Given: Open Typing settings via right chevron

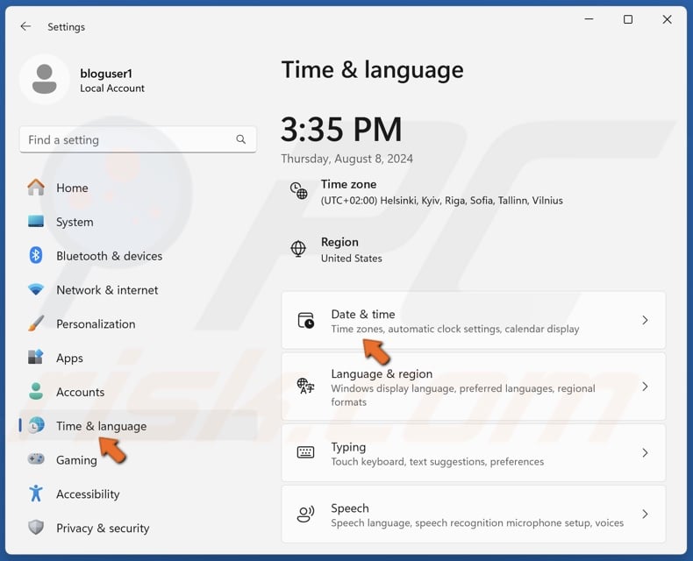Looking at the screenshot, I should click(645, 453).
